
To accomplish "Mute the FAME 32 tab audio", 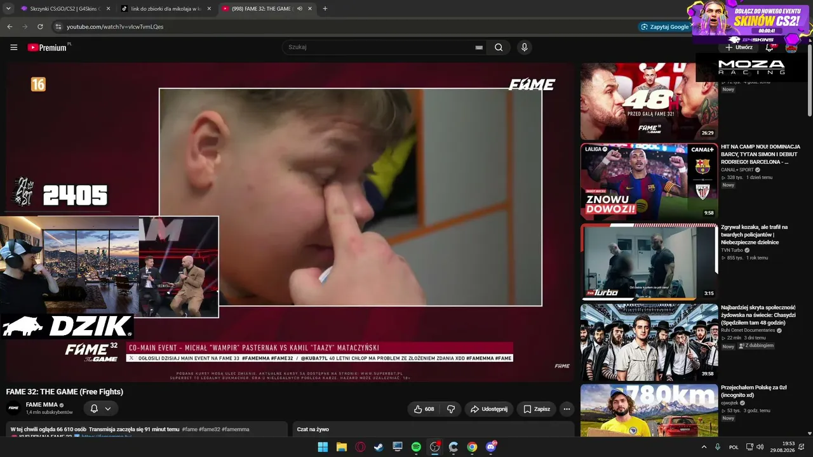I will (x=300, y=9).
